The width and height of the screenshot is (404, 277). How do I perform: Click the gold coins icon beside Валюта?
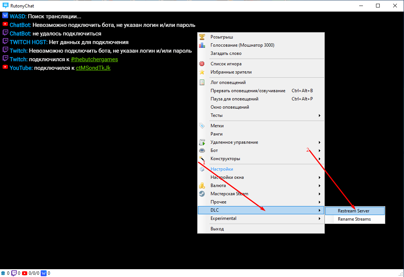[202, 186]
